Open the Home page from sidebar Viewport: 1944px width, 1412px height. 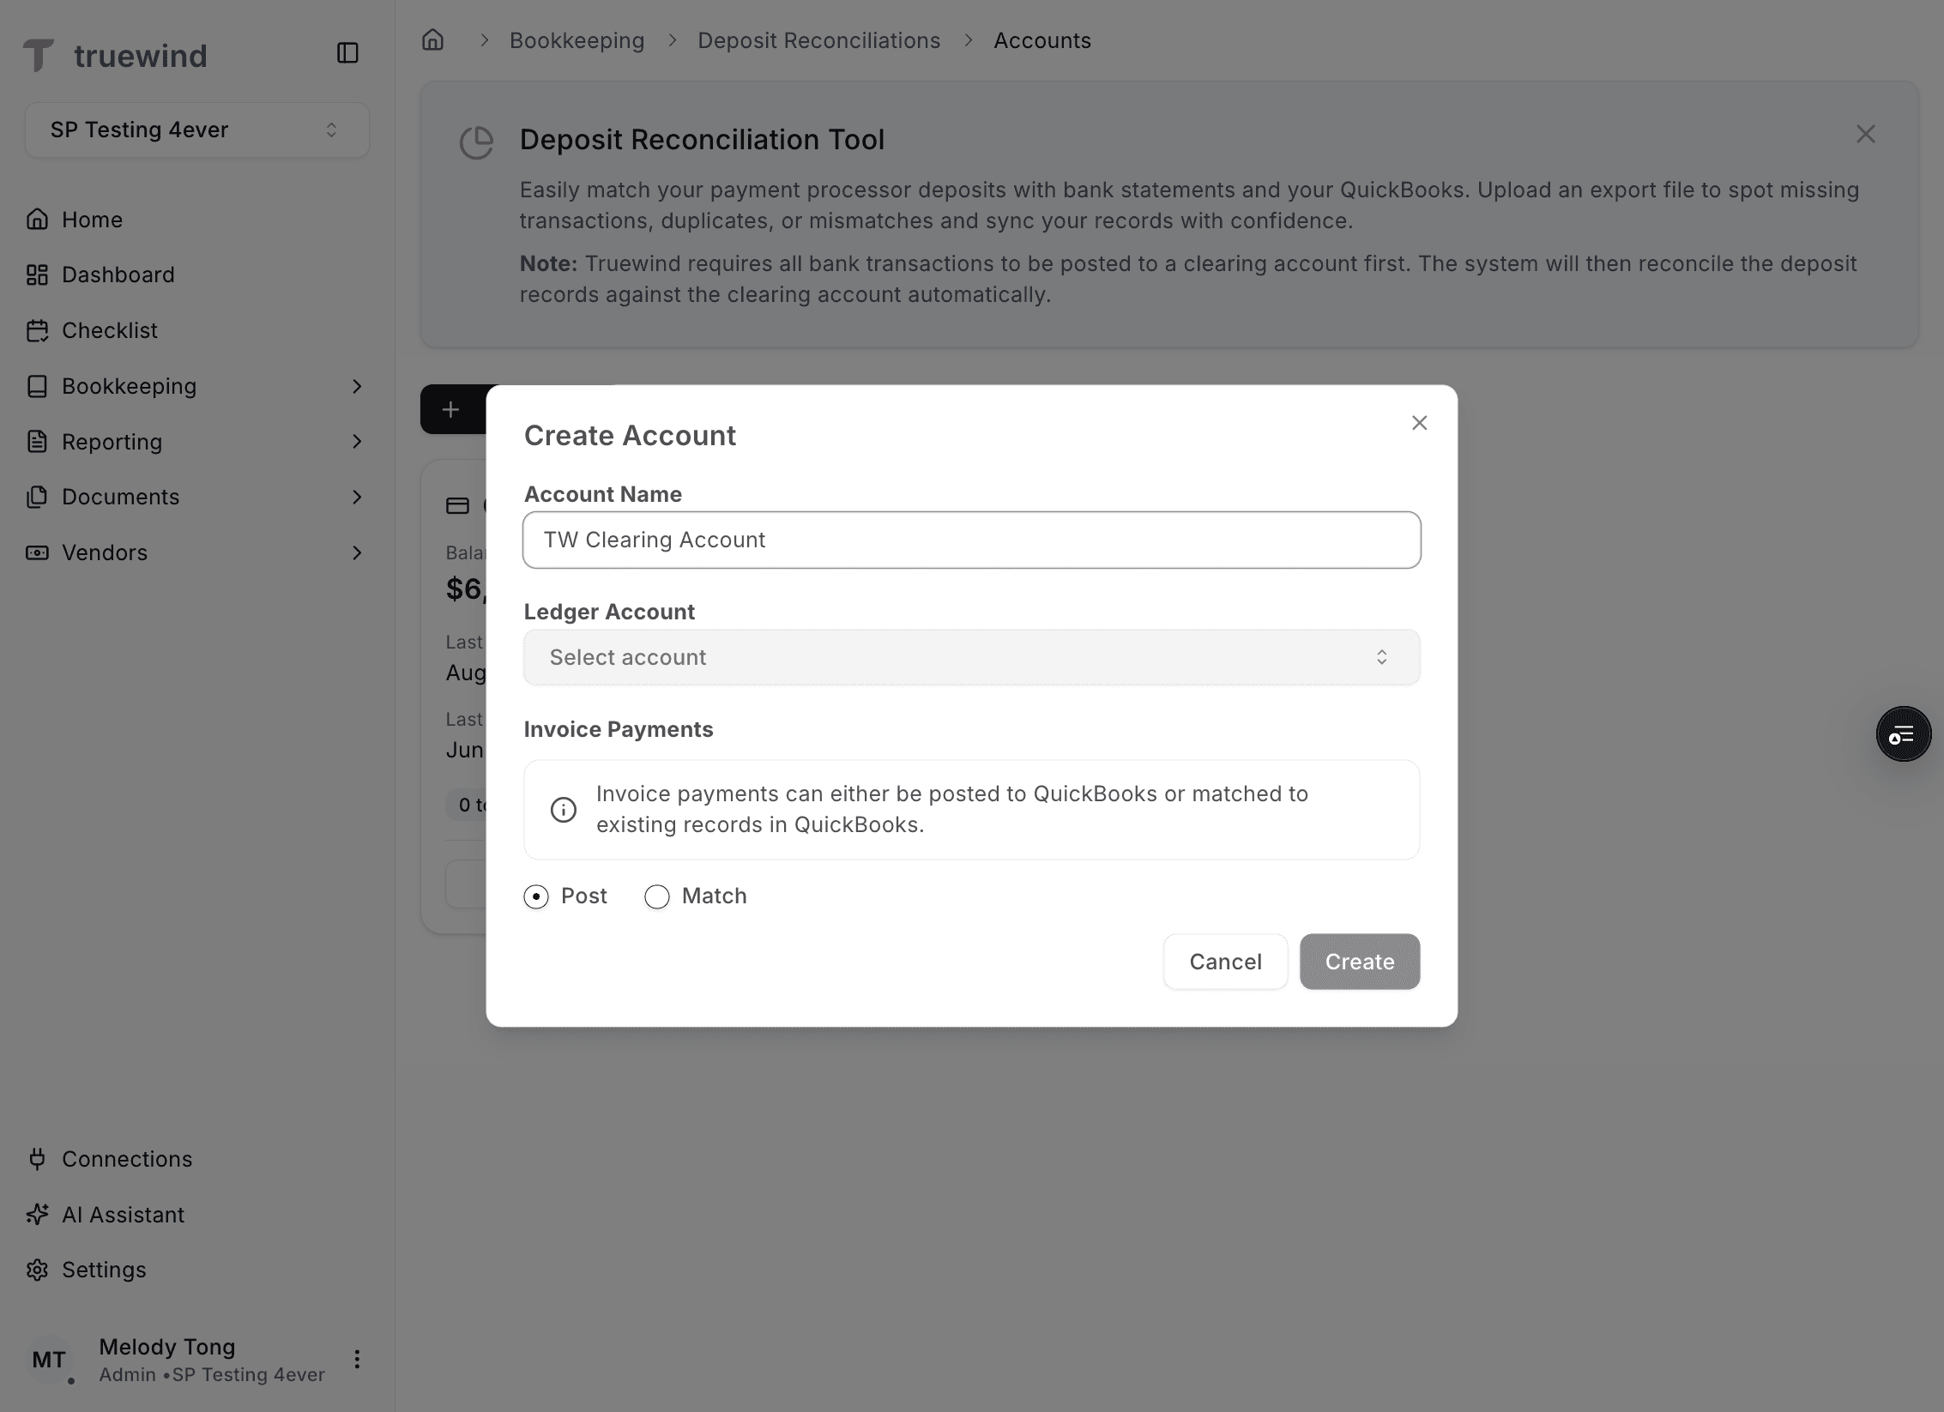pyautogui.click(x=91, y=220)
